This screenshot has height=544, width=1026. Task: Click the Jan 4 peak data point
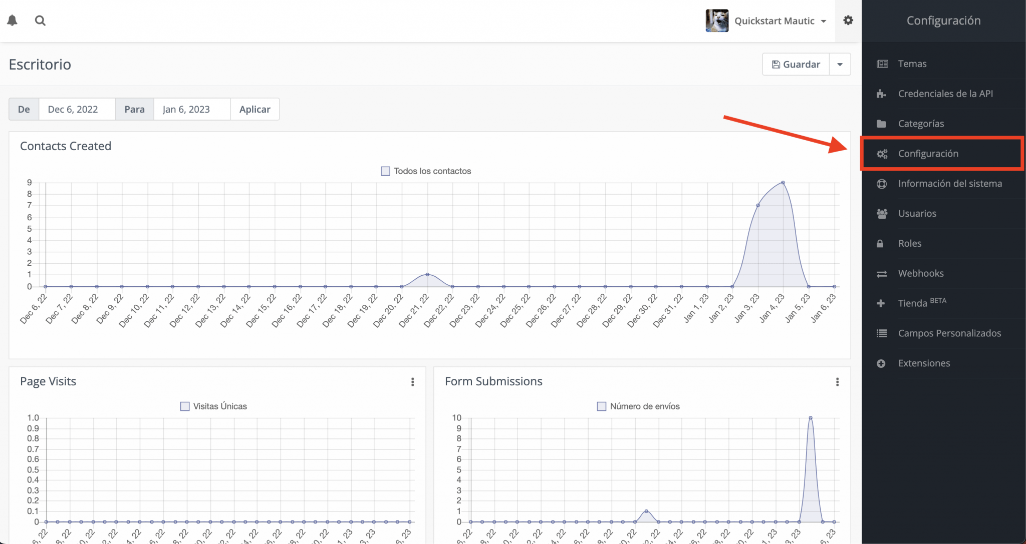(x=783, y=183)
